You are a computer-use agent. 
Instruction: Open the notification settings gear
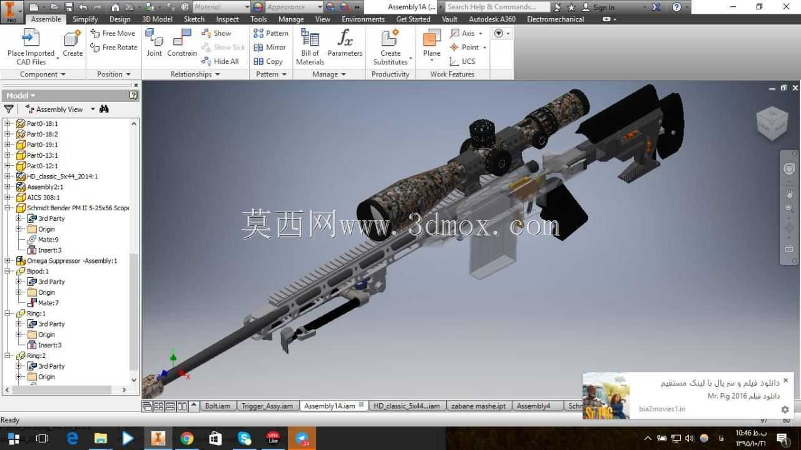click(785, 409)
